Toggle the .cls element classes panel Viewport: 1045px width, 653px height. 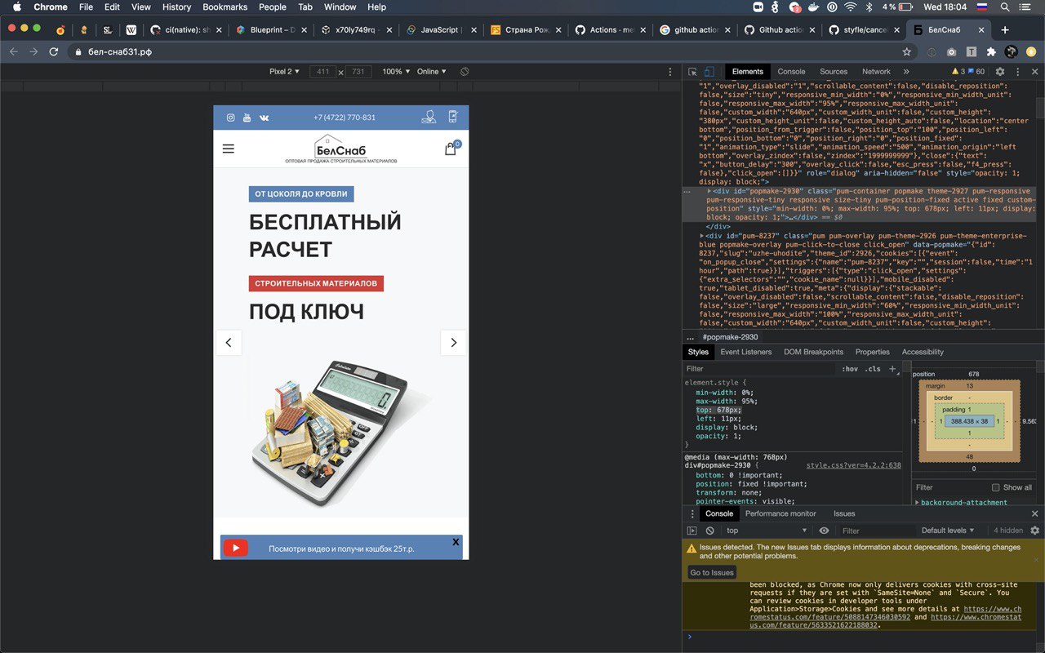coord(873,369)
